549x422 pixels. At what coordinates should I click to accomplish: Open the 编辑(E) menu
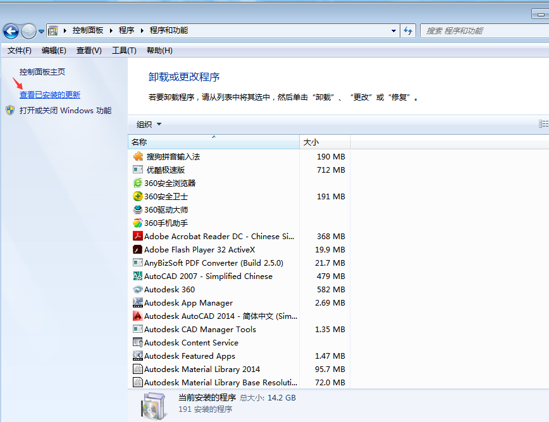pos(54,51)
